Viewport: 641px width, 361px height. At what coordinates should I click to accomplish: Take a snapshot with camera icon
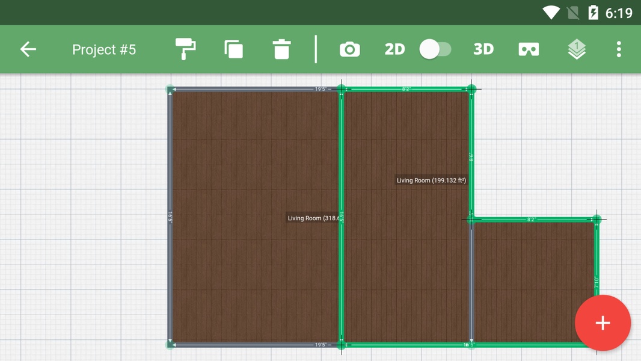coord(349,49)
